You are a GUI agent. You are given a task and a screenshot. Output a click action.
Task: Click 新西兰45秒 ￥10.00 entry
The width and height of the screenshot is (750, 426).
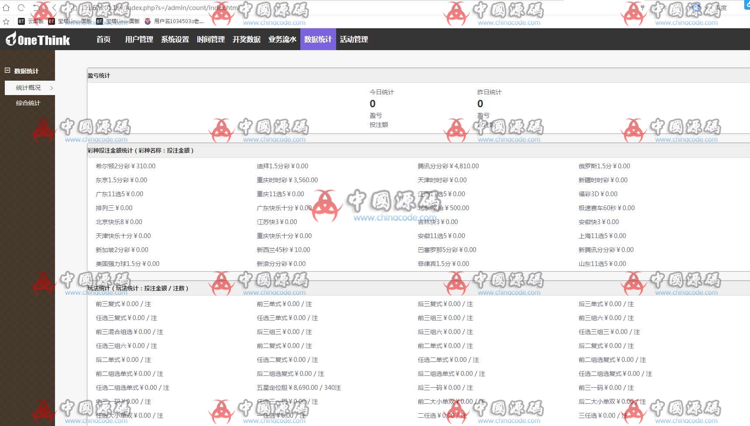tap(284, 250)
